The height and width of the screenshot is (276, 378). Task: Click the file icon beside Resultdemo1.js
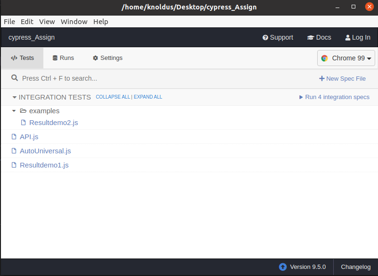(14, 165)
